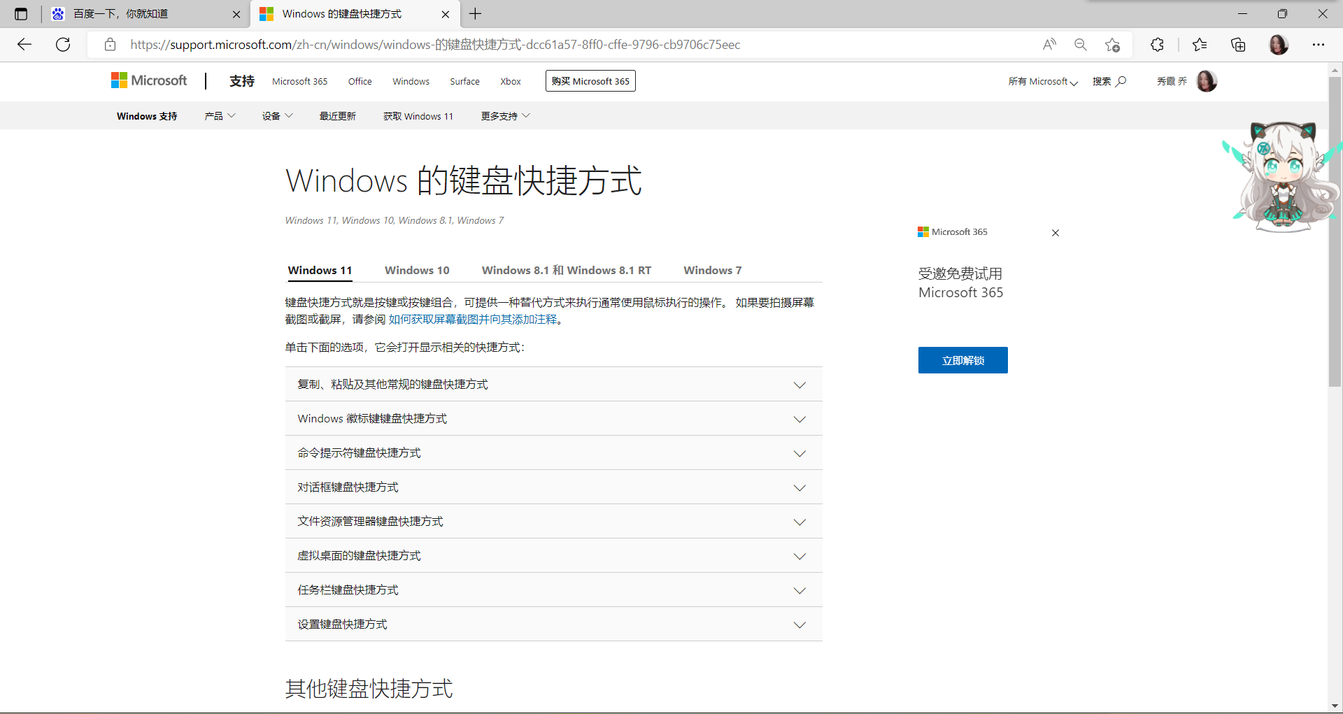The height and width of the screenshot is (714, 1343).
Task: Open Office nav link
Action: [x=360, y=81]
